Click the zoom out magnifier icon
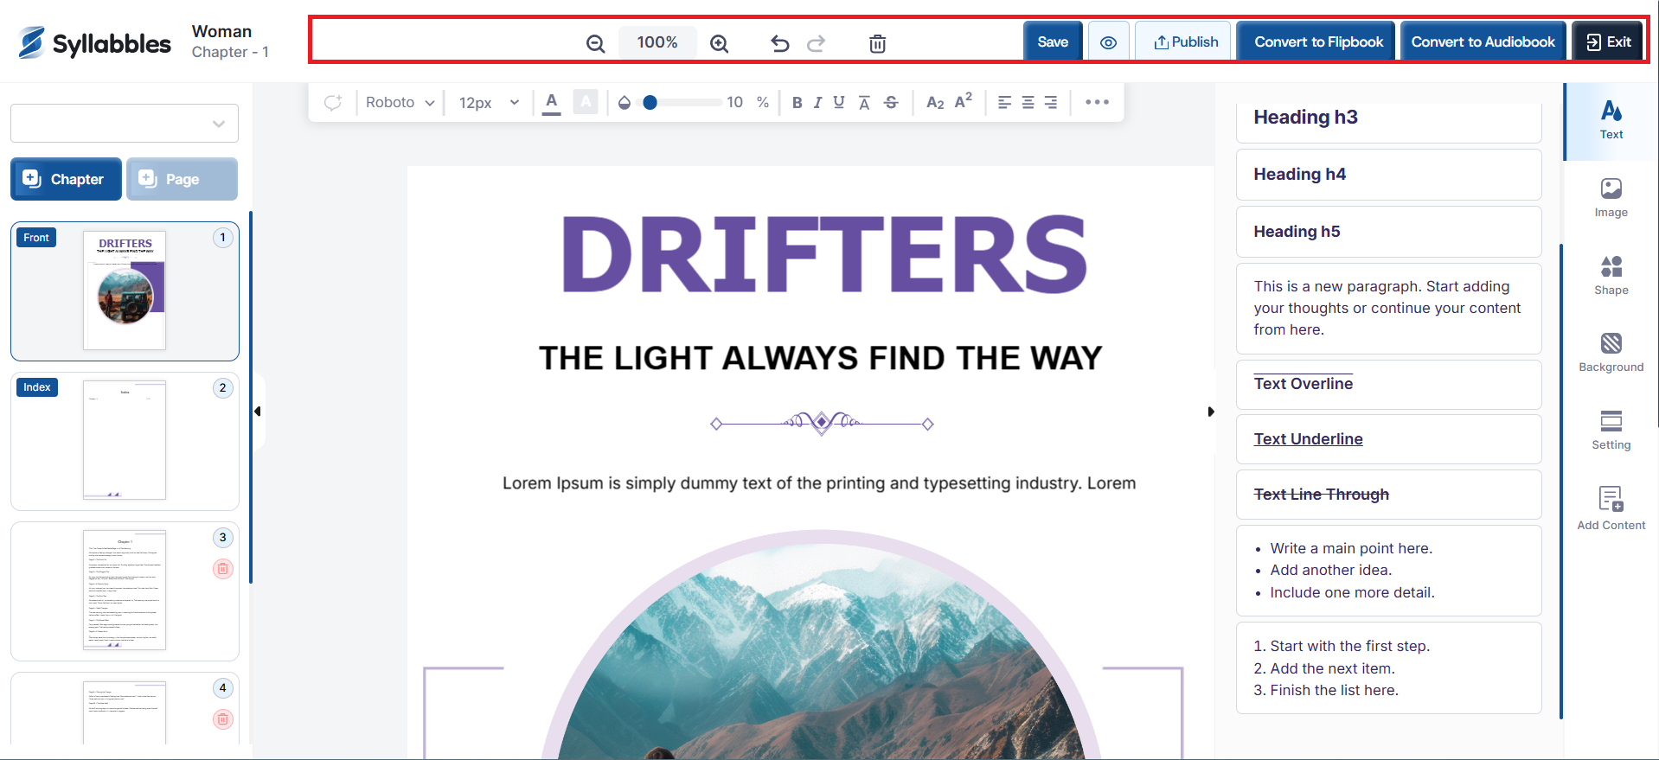This screenshot has width=1659, height=760. pyautogui.click(x=595, y=43)
